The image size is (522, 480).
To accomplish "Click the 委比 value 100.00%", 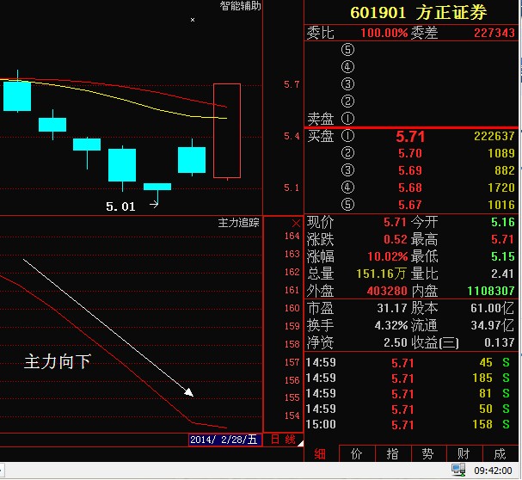I will pyautogui.click(x=384, y=33).
